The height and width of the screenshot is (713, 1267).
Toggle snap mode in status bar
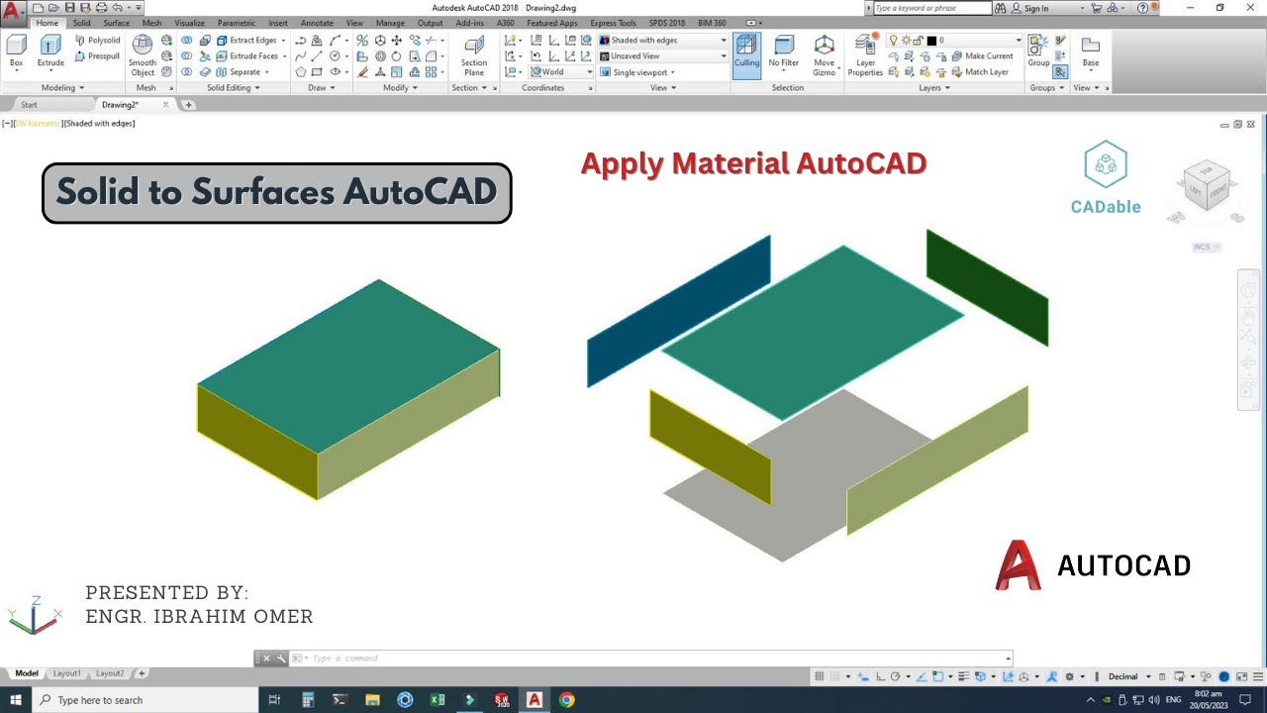[833, 676]
